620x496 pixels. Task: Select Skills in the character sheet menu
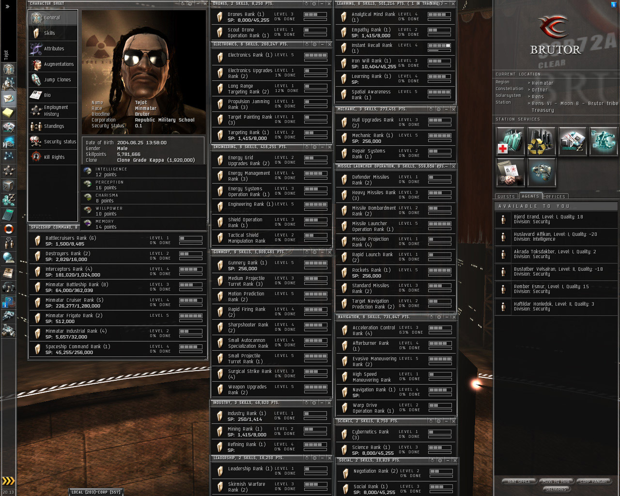click(x=53, y=33)
